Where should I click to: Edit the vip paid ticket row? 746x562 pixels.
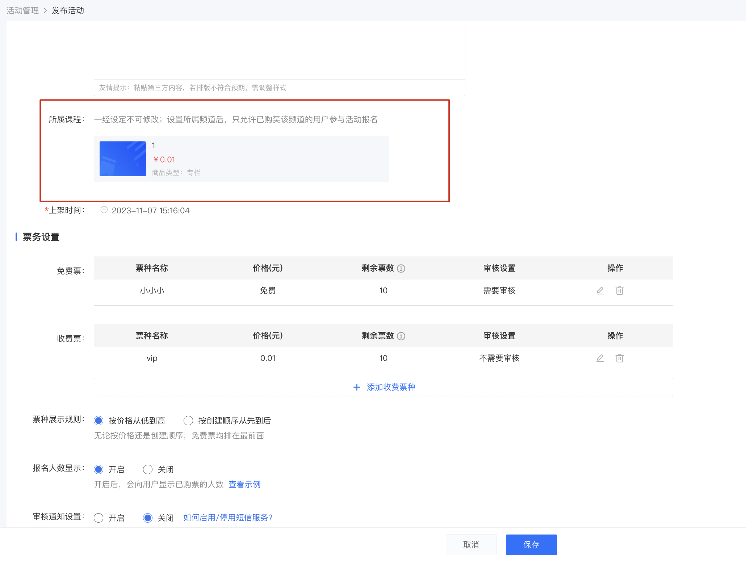[x=600, y=358]
